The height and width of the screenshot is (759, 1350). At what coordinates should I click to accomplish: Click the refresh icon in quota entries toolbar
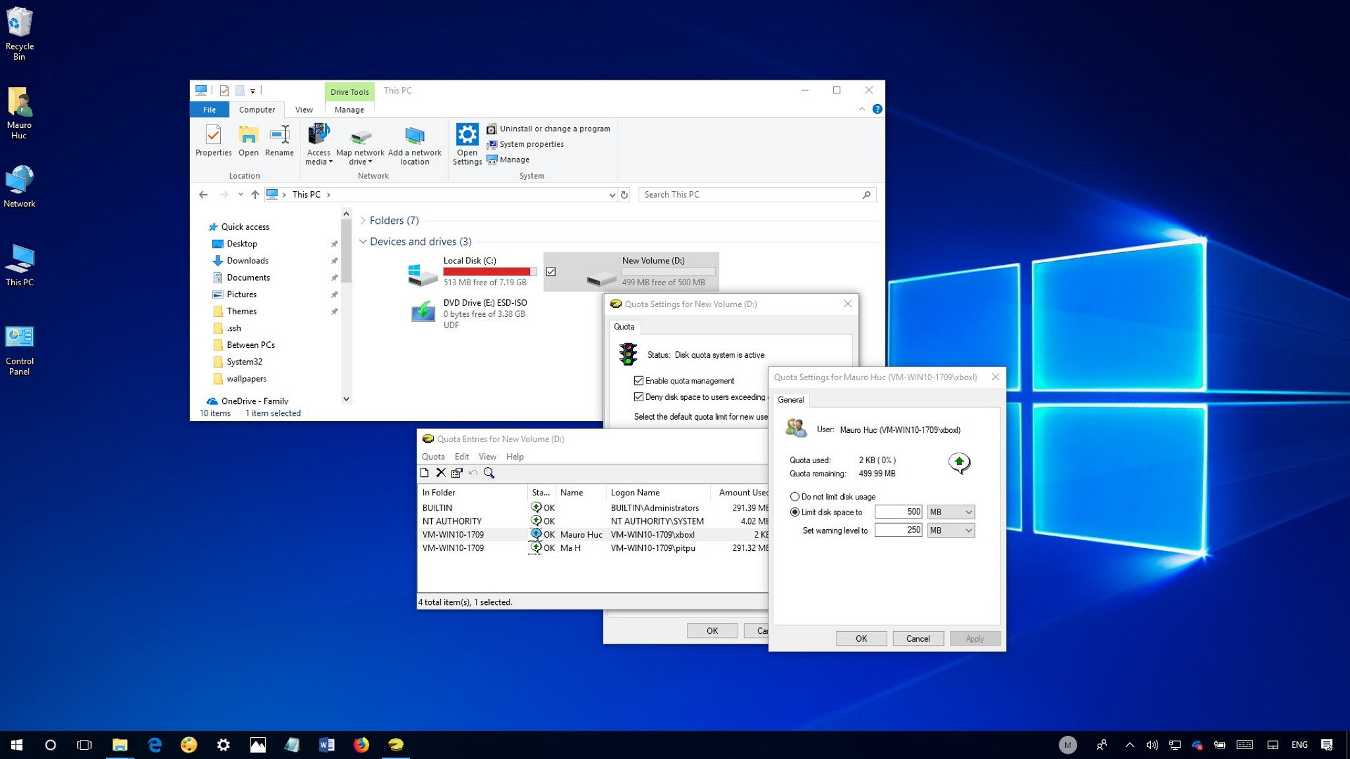(474, 472)
